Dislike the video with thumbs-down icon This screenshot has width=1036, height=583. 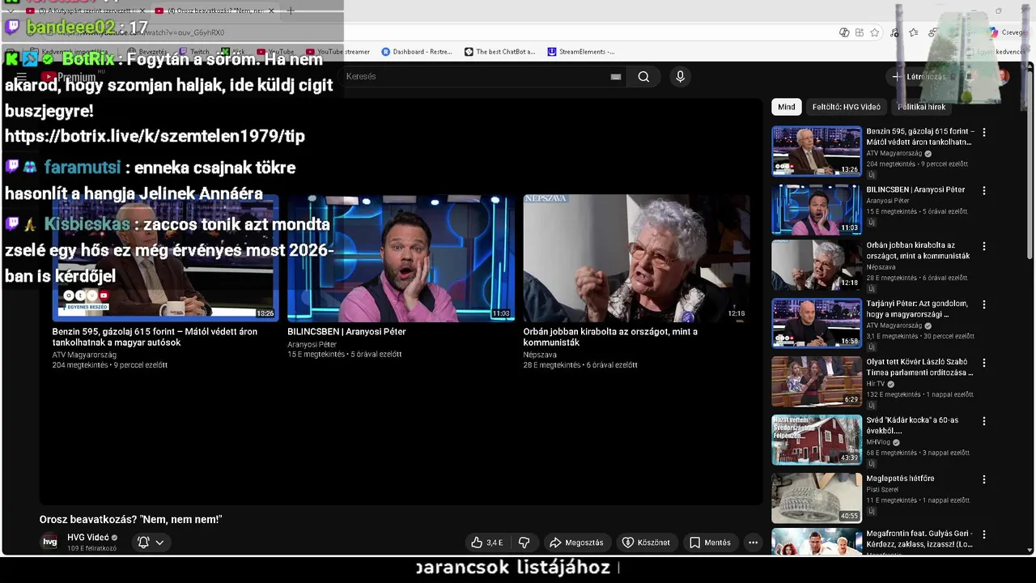(x=524, y=543)
